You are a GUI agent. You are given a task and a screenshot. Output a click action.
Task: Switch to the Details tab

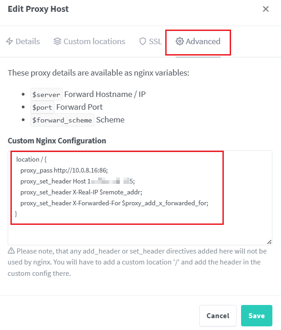tap(28, 41)
